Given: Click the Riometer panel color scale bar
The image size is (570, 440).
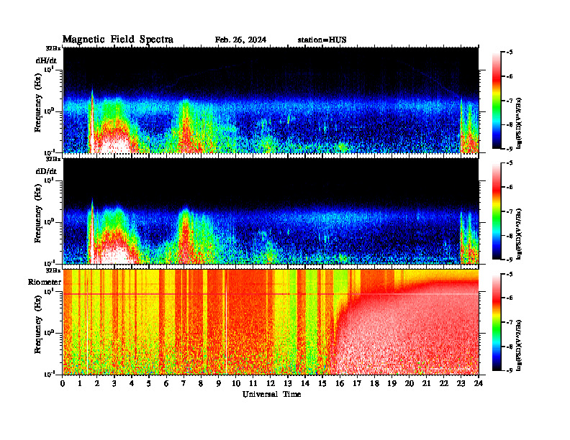Looking at the screenshot, I should point(497,322).
